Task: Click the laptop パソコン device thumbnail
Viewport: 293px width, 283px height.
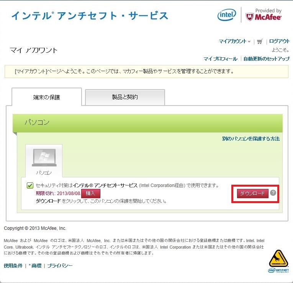Action: point(44,161)
